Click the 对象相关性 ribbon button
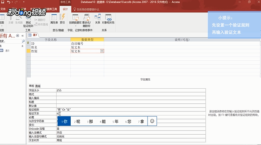Screen dimensions: 261x145 click(108, 19)
